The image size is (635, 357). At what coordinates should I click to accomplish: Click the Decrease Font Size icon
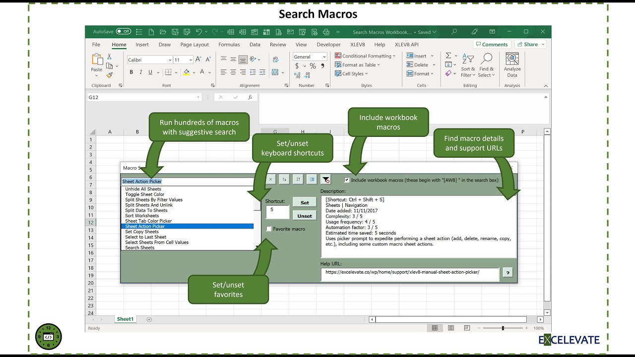coord(207,59)
